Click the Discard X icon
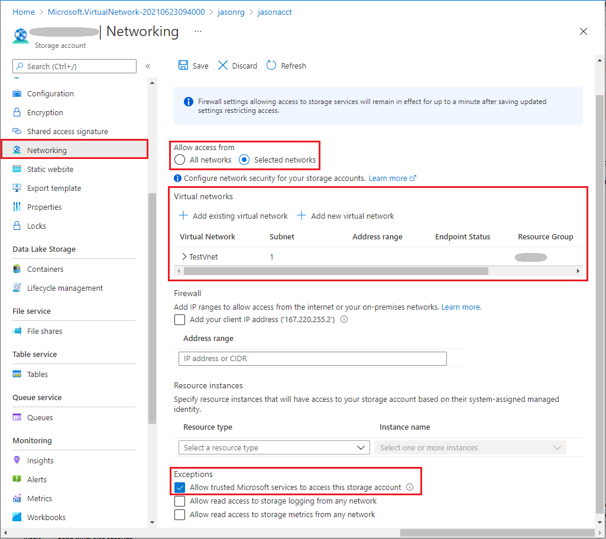Screen dimensions: 606x539 [223, 65]
